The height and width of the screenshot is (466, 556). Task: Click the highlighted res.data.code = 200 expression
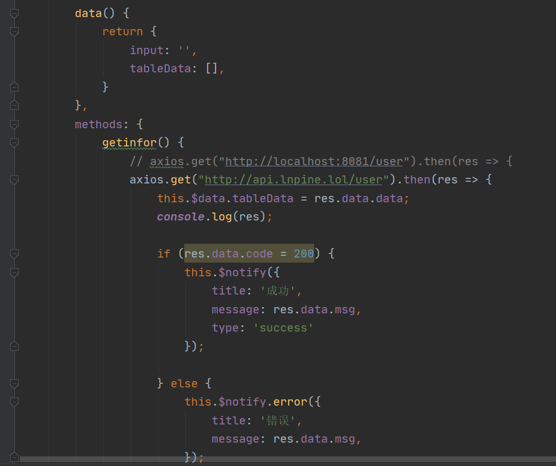click(x=249, y=254)
